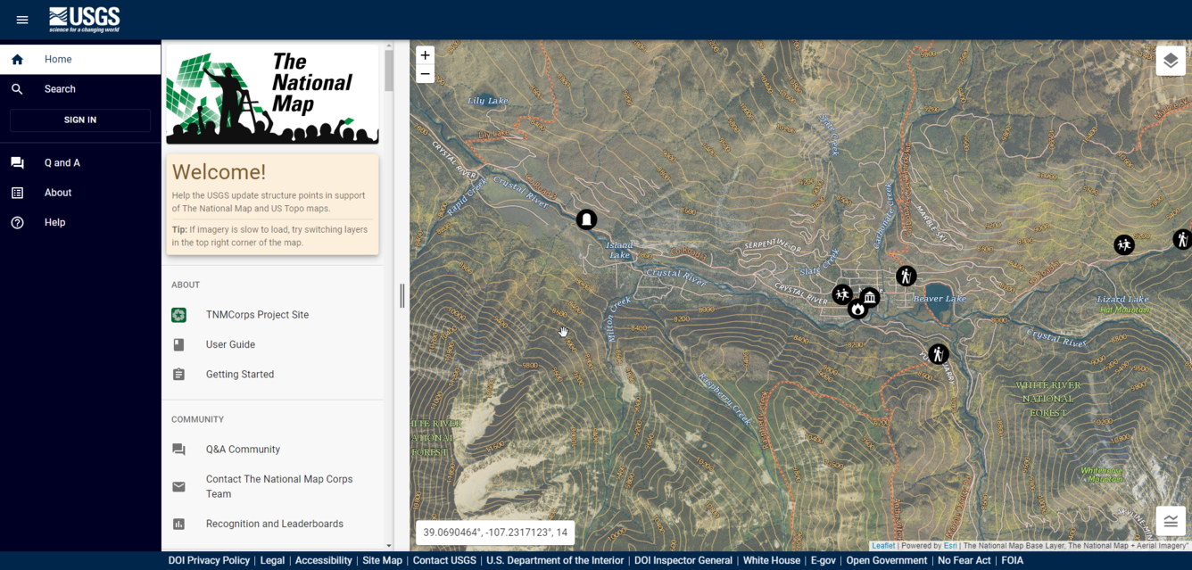Screen dimensions: 1192x570
Task: Zoom in using the plus button
Action: (x=426, y=55)
